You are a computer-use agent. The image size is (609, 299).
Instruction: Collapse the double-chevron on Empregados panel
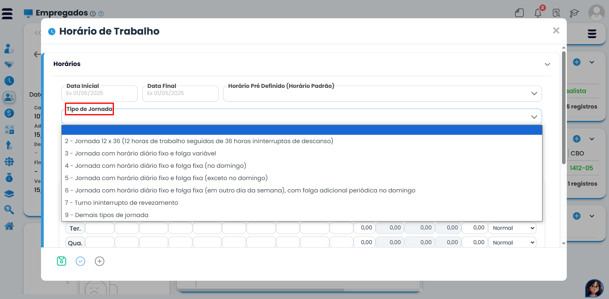tap(38, 33)
